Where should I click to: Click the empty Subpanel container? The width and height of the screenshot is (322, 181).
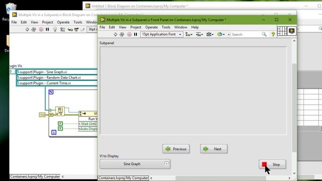click(x=193, y=90)
